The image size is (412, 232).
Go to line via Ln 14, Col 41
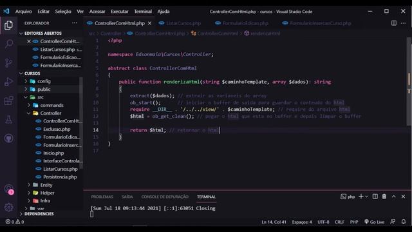[274, 222]
